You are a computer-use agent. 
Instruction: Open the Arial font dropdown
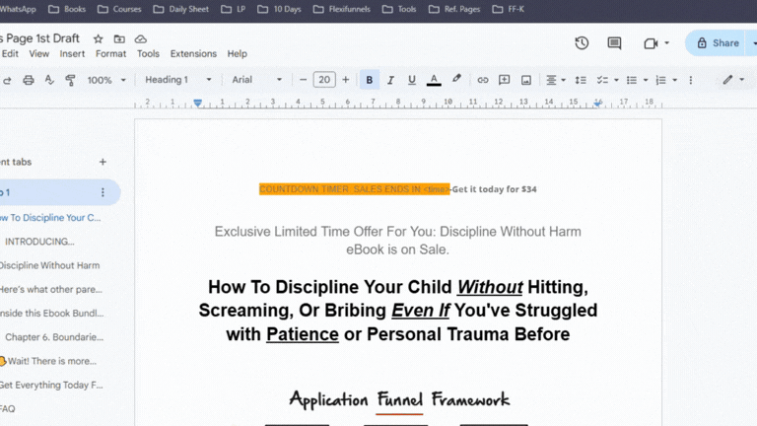[x=257, y=80]
